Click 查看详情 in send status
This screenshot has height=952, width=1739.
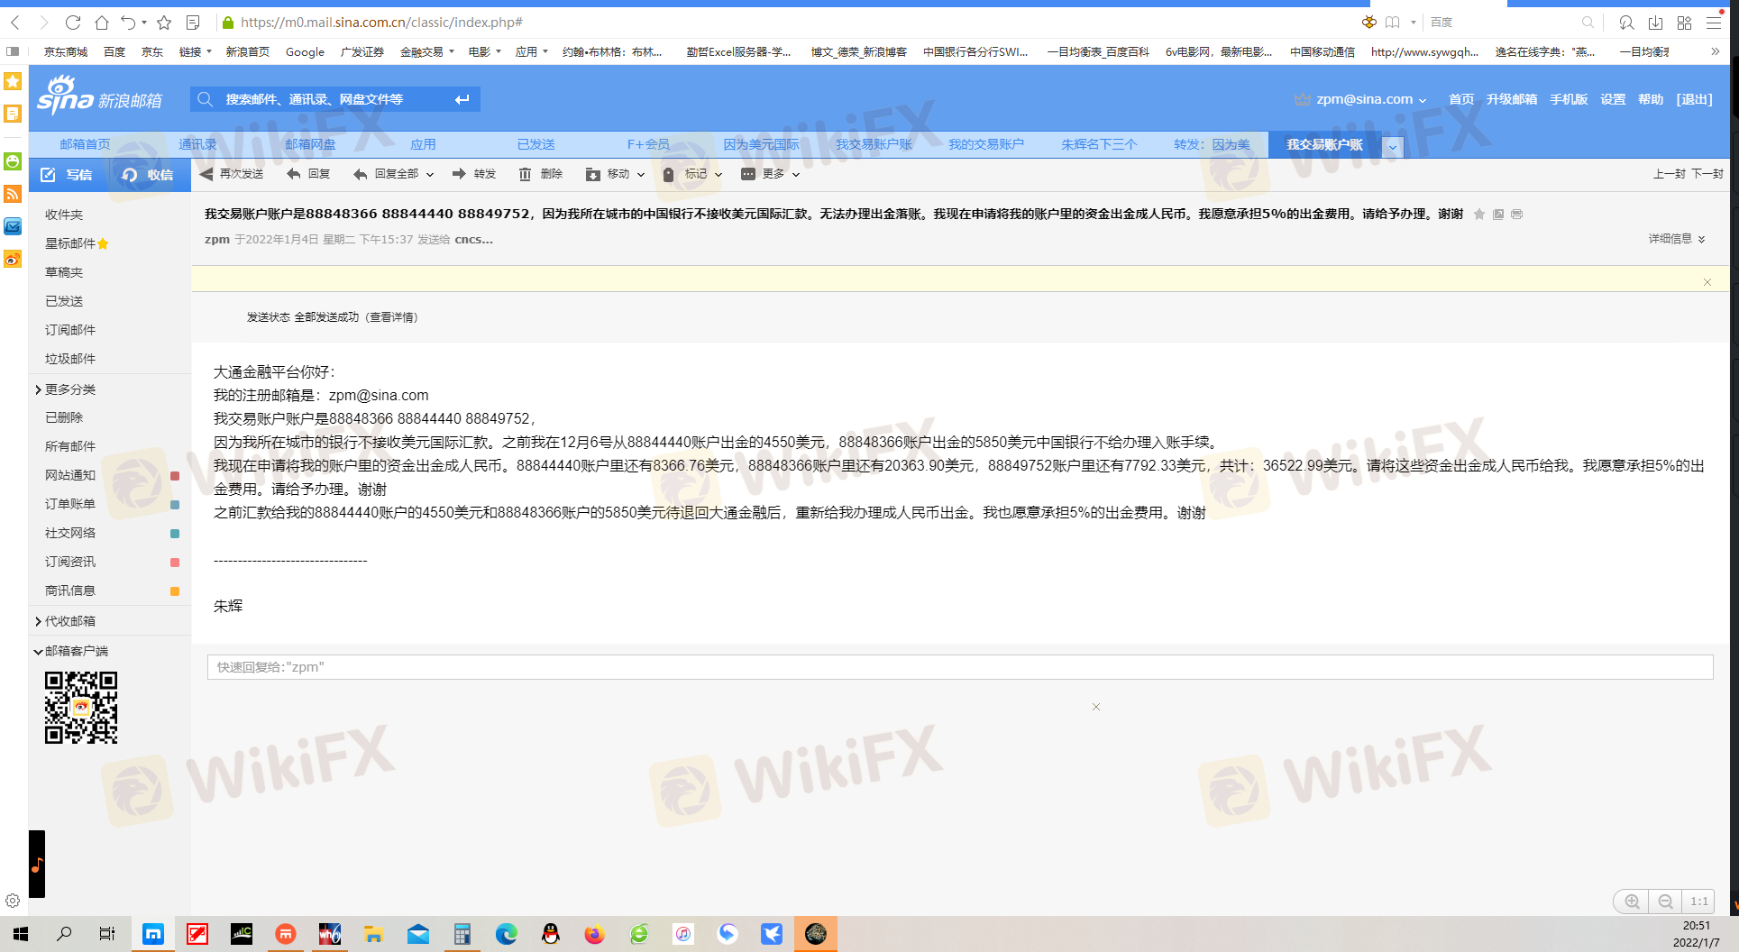(392, 317)
